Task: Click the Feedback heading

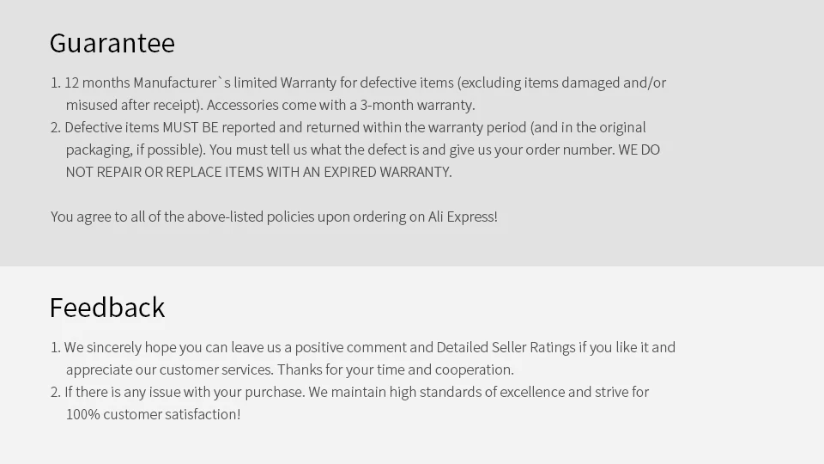Action: coord(107,308)
